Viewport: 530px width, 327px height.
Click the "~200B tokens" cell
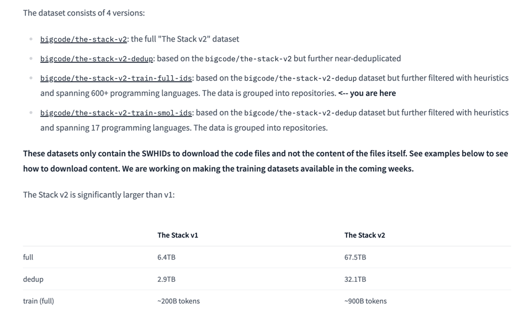(x=178, y=301)
